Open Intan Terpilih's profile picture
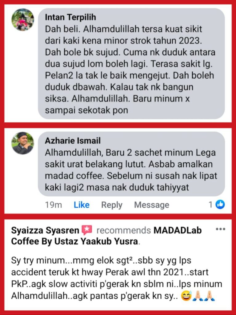 click(x=23, y=20)
